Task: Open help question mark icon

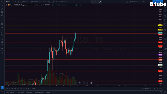Action: click(165, 92)
